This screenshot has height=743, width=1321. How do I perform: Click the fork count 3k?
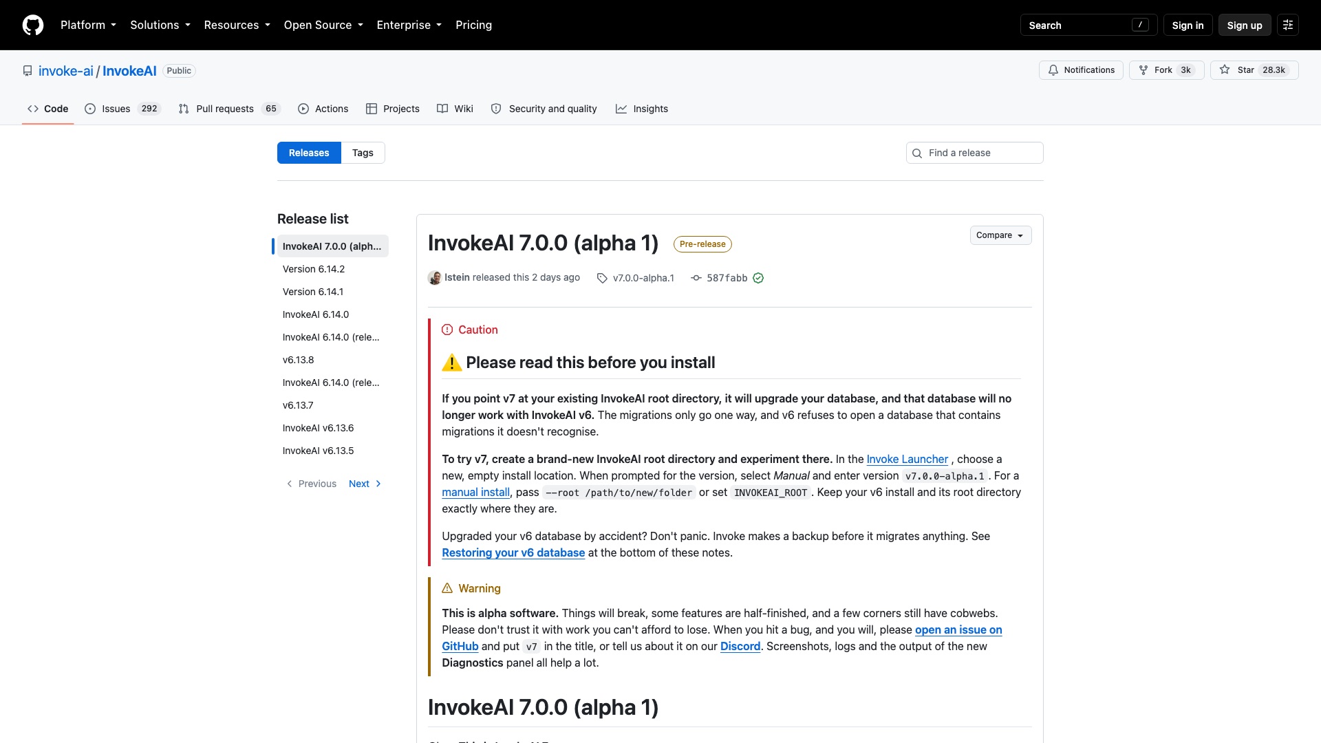click(1185, 70)
